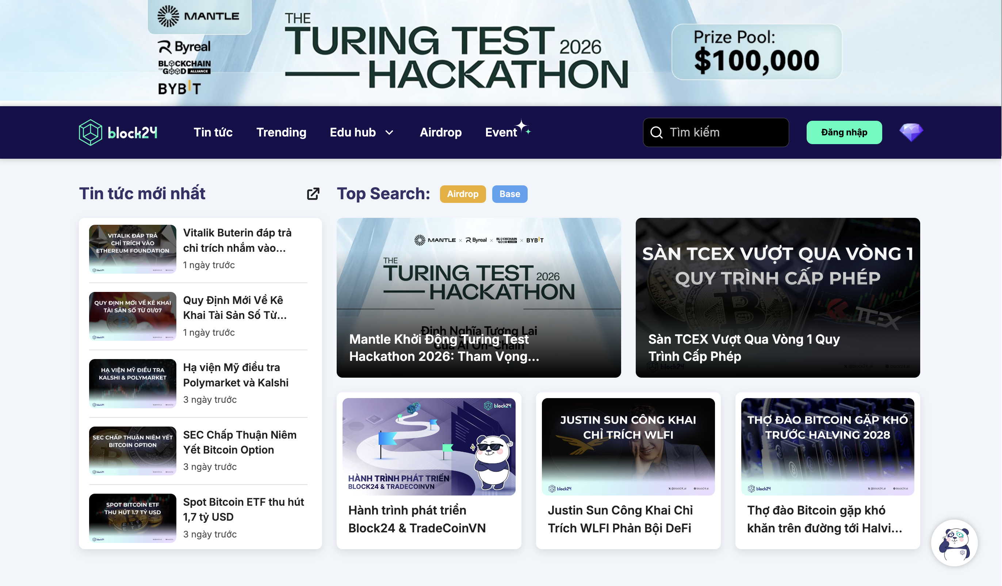This screenshot has height=586, width=1002.
Task: Open Sàn TCEX Vượt Qua Vòng 1 card
Action: click(x=778, y=298)
